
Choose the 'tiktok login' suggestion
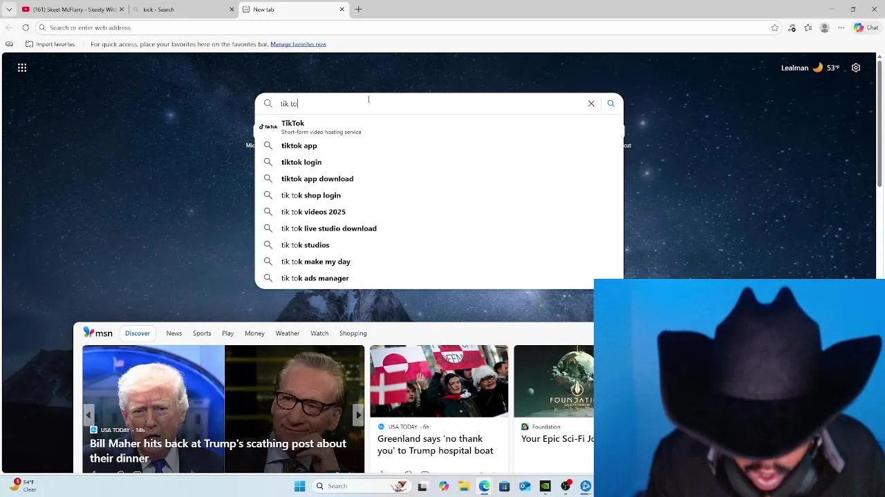tap(439, 162)
